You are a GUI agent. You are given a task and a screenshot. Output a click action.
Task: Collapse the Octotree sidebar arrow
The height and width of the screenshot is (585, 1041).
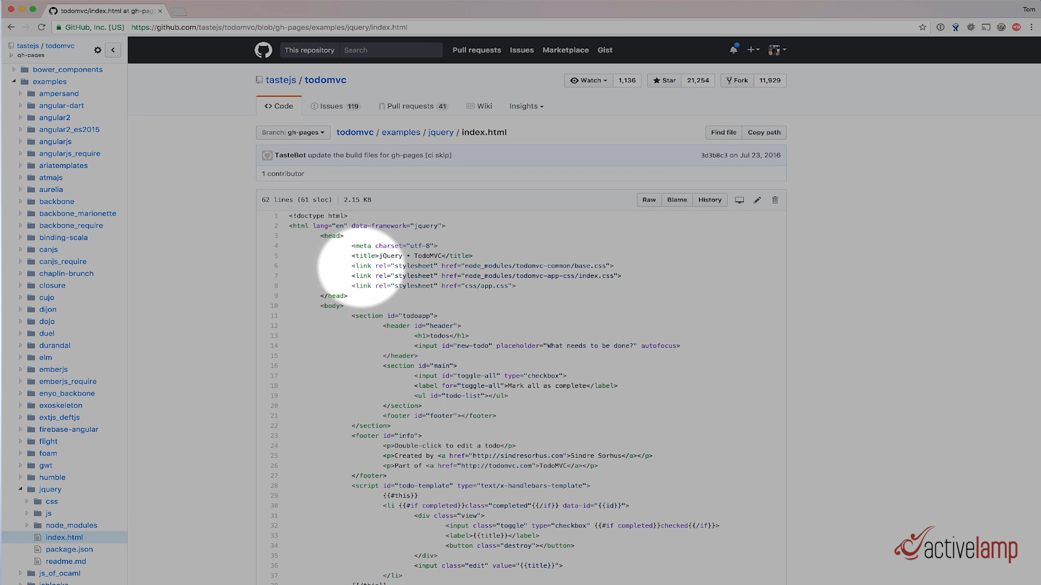(113, 50)
